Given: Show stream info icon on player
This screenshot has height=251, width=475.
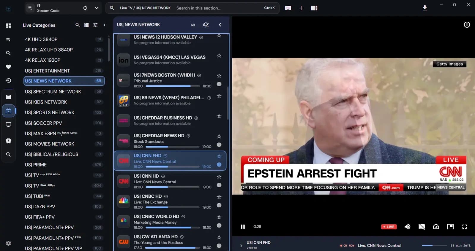Looking at the screenshot, I should pos(467,25).
